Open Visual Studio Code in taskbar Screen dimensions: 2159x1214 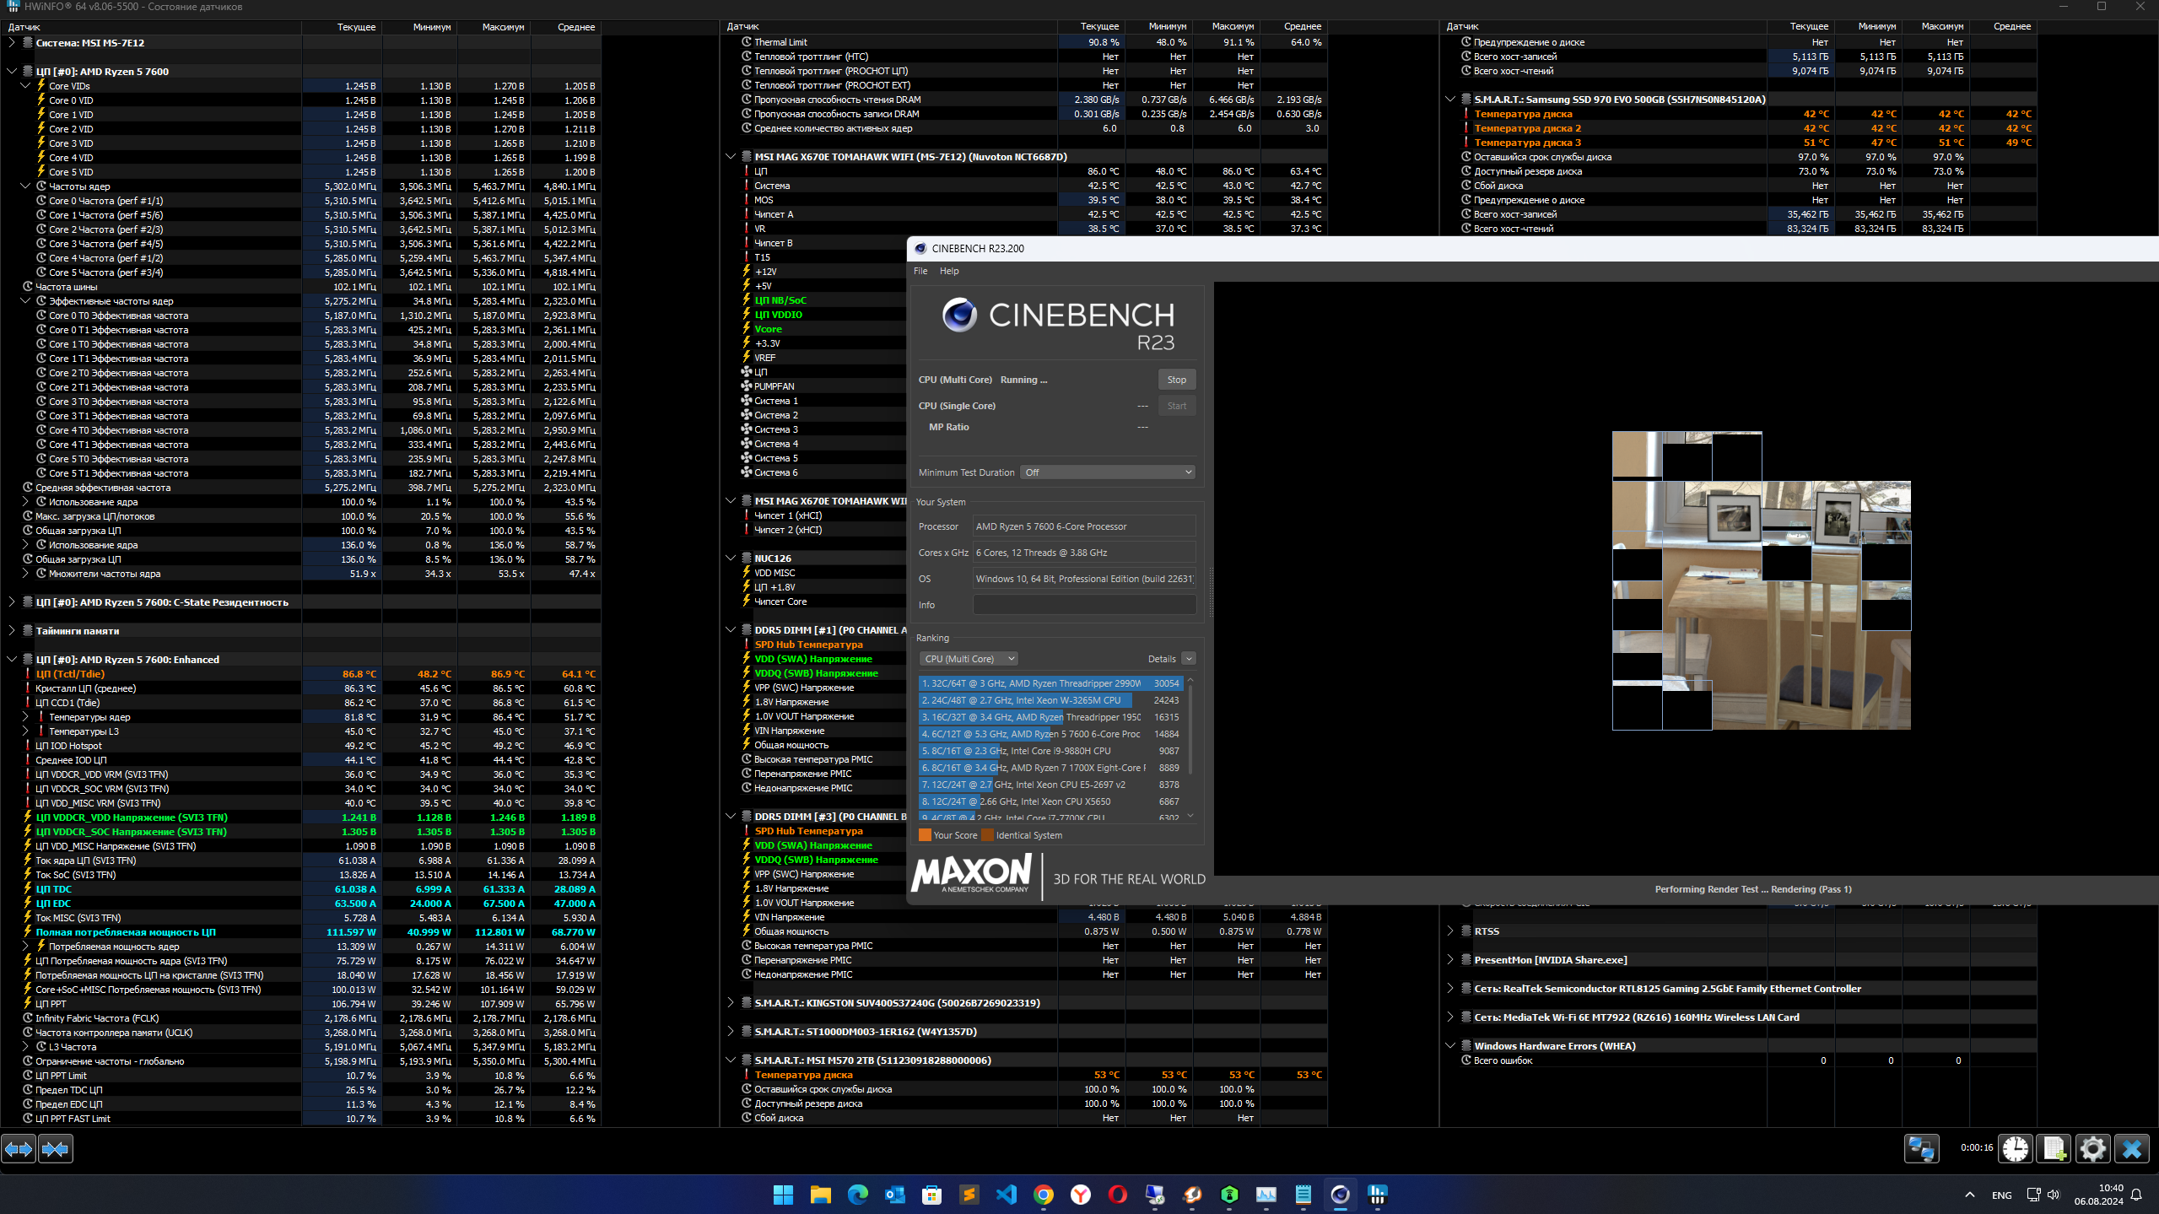1006,1195
